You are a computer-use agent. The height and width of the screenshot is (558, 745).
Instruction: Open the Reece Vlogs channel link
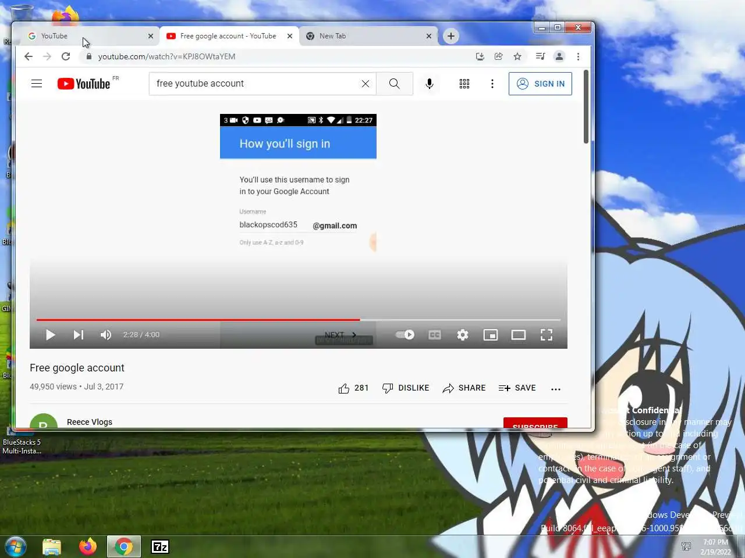pyautogui.click(x=90, y=422)
